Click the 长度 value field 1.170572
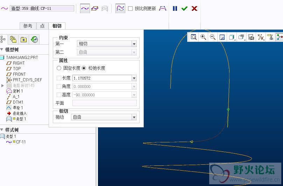This screenshot has width=283, height=186. 102,78
